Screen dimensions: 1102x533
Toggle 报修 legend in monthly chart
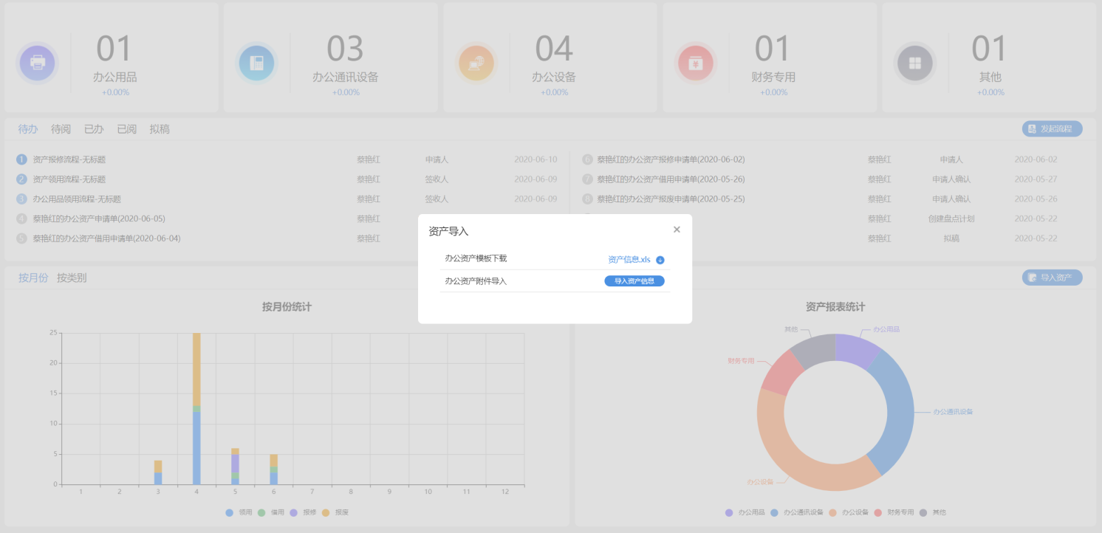click(304, 512)
